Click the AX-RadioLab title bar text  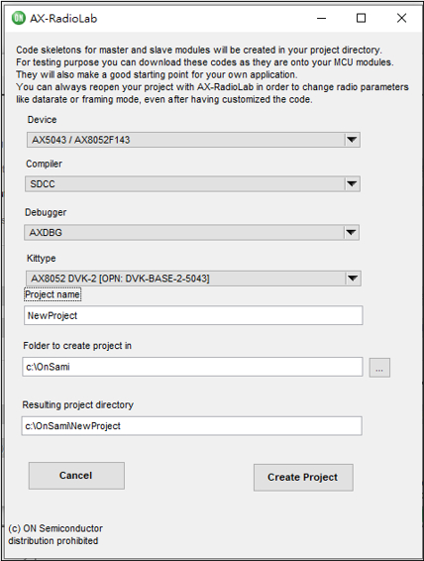point(63,18)
